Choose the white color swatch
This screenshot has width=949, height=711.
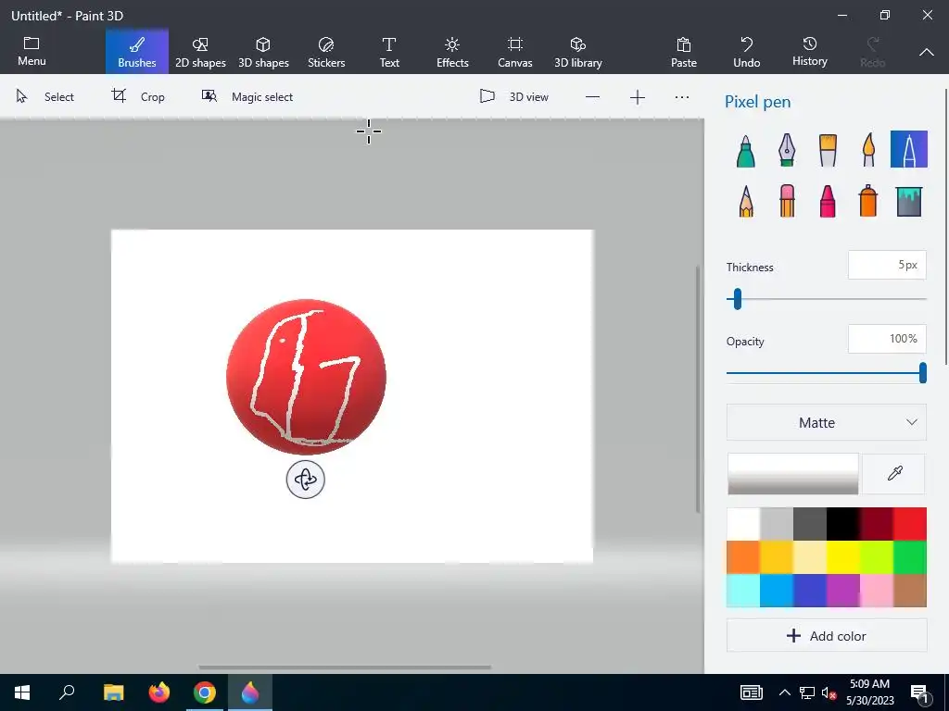743,524
